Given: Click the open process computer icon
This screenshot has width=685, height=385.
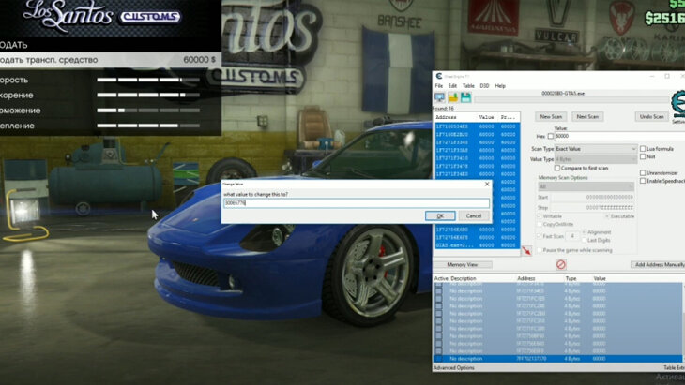Looking at the screenshot, I should [x=439, y=97].
